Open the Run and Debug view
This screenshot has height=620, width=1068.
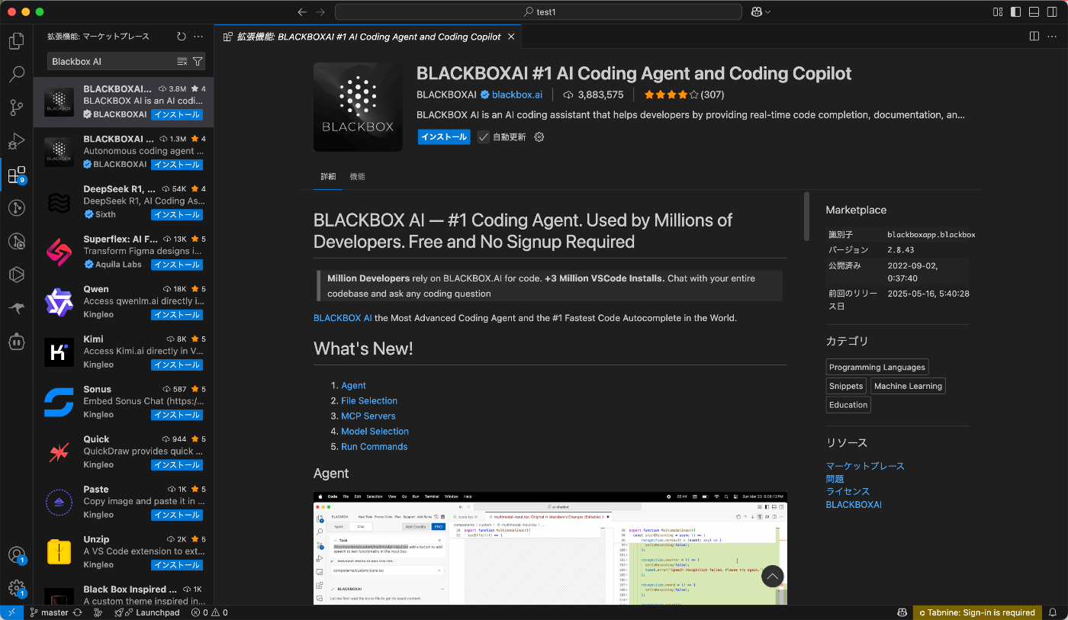click(16, 141)
